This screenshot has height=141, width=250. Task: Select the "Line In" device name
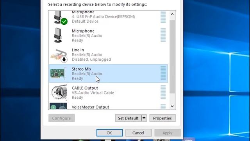[x=78, y=50]
